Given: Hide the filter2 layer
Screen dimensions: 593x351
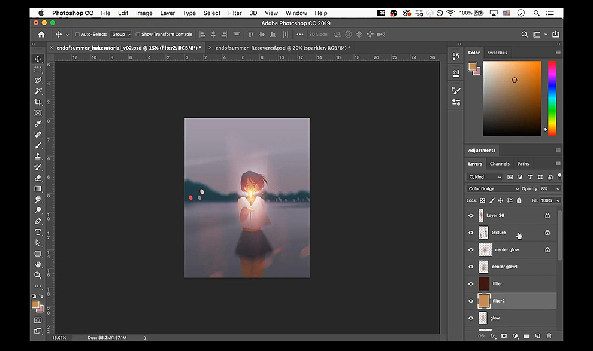Looking at the screenshot, I should (471, 301).
